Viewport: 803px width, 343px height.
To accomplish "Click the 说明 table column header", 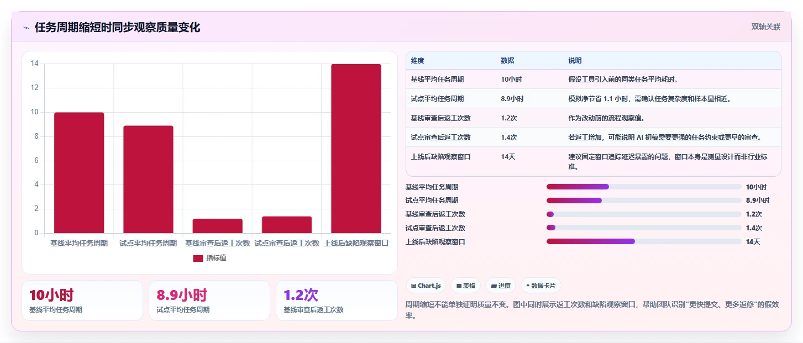I will coord(575,61).
